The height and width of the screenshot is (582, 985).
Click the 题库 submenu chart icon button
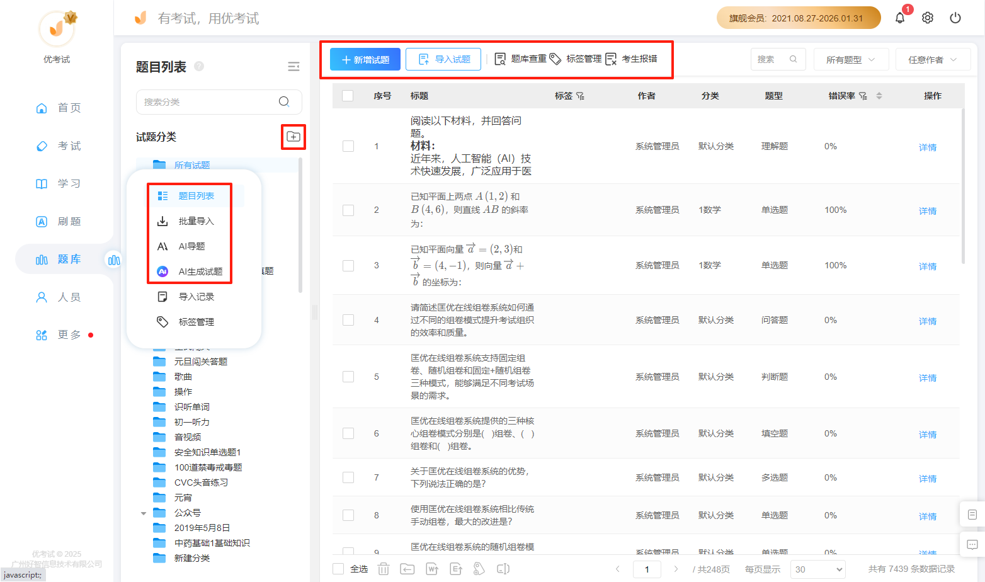click(114, 260)
